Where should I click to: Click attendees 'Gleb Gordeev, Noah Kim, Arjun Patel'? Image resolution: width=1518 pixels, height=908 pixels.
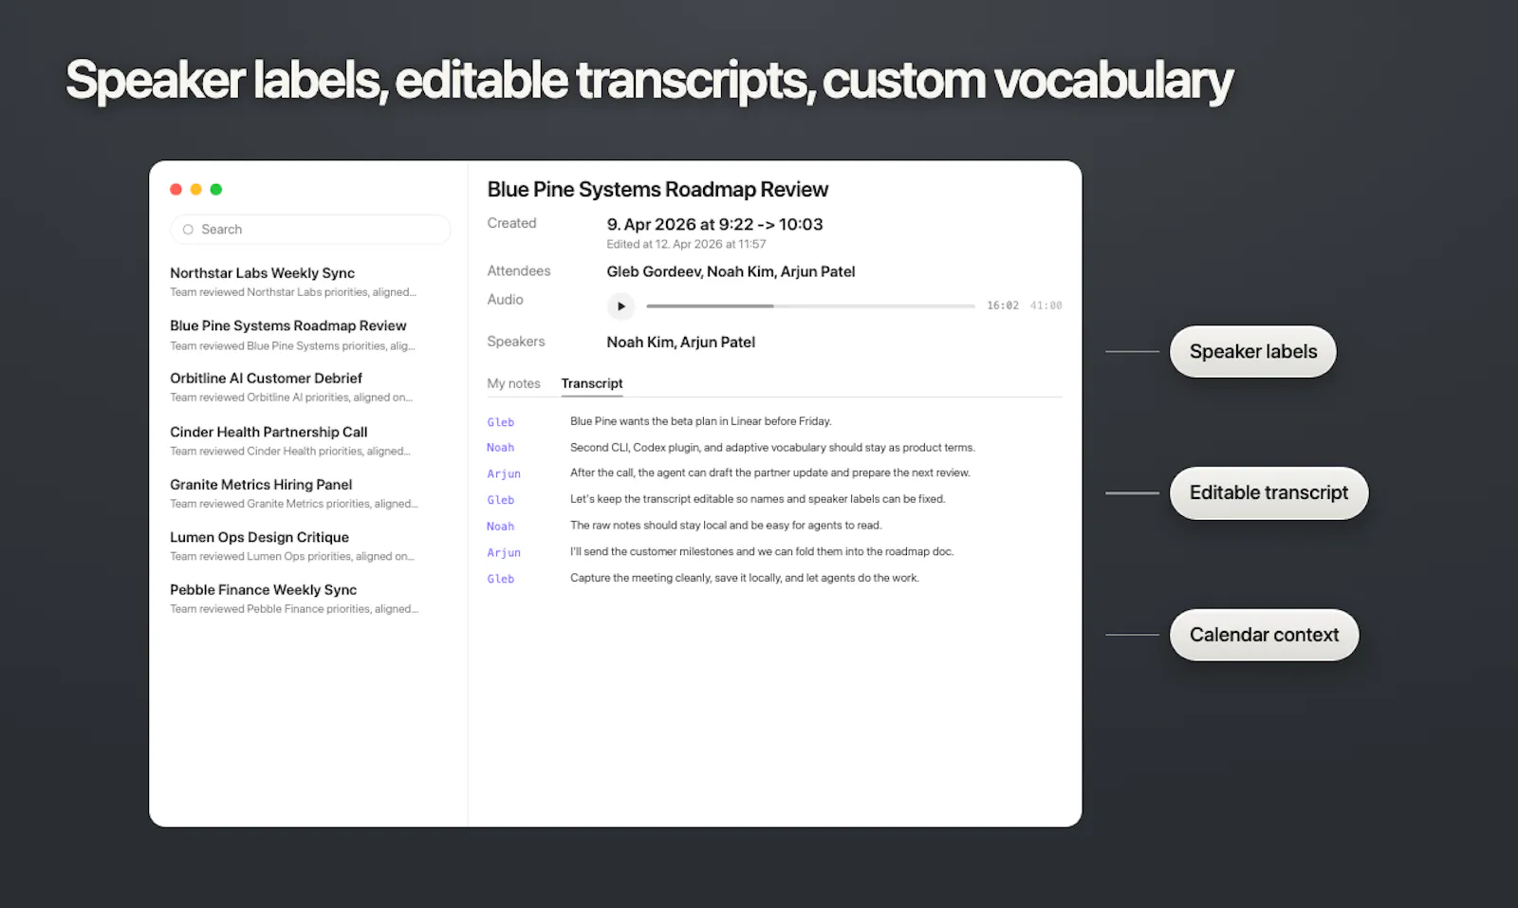pyautogui.click(x=731, y=271)
